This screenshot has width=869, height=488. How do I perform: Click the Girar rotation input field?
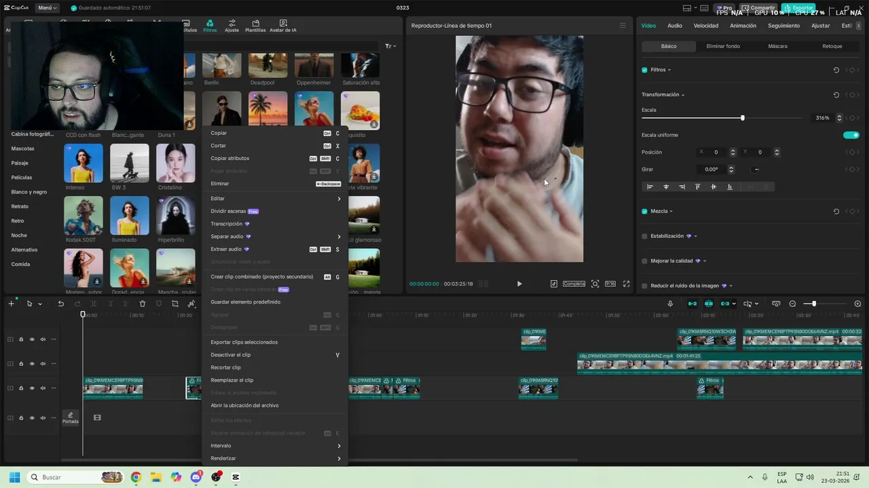coord(711,169)
